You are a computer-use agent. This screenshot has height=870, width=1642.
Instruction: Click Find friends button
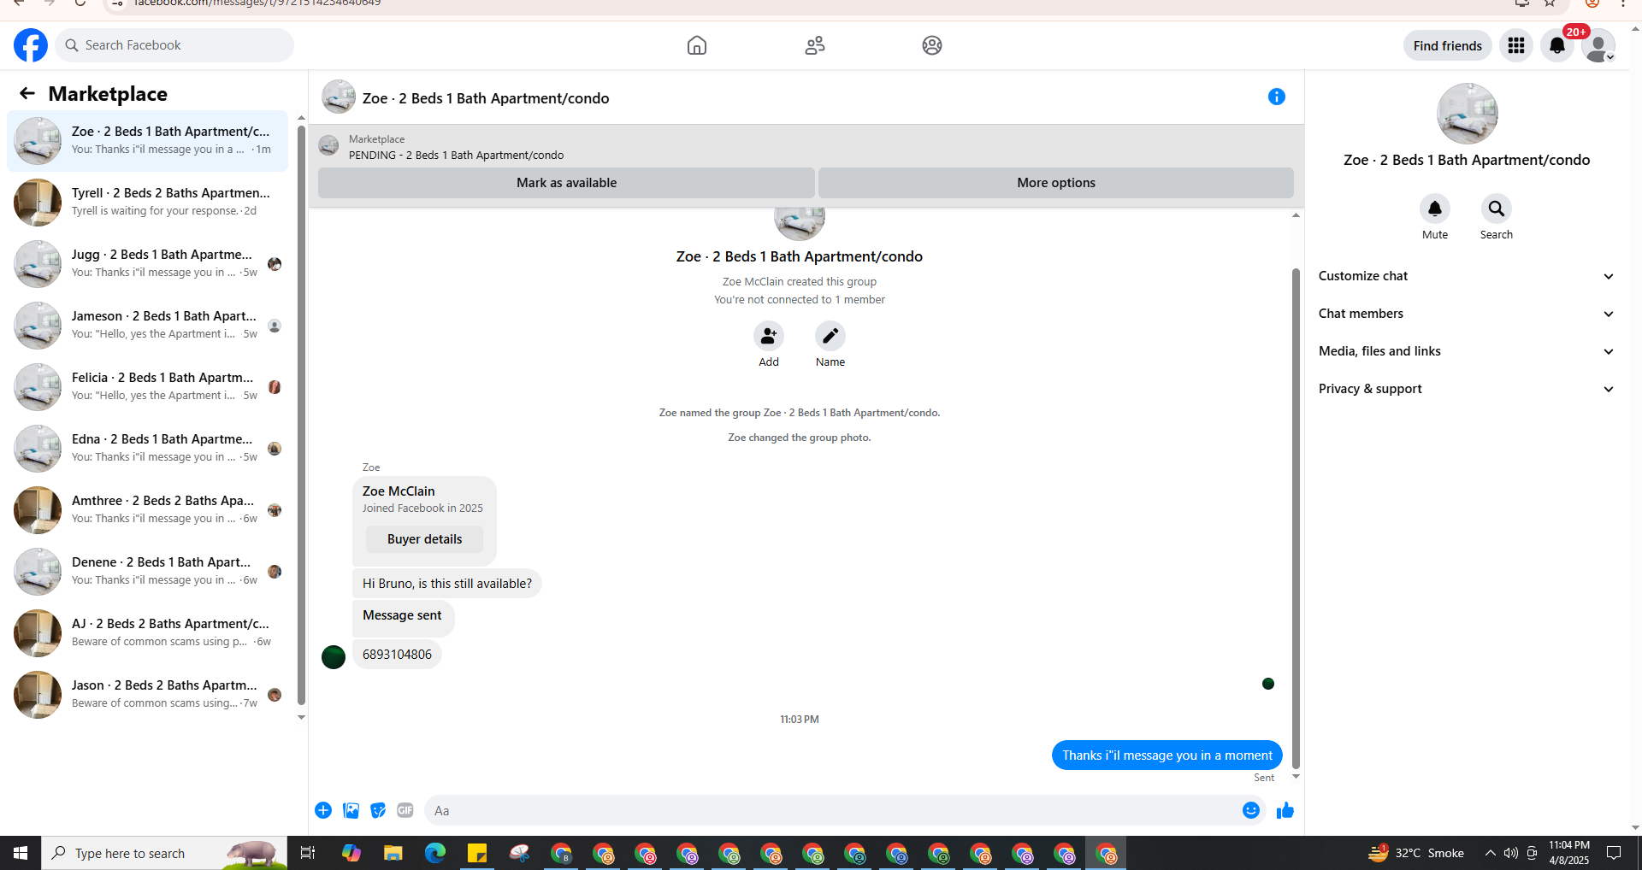1447,45
